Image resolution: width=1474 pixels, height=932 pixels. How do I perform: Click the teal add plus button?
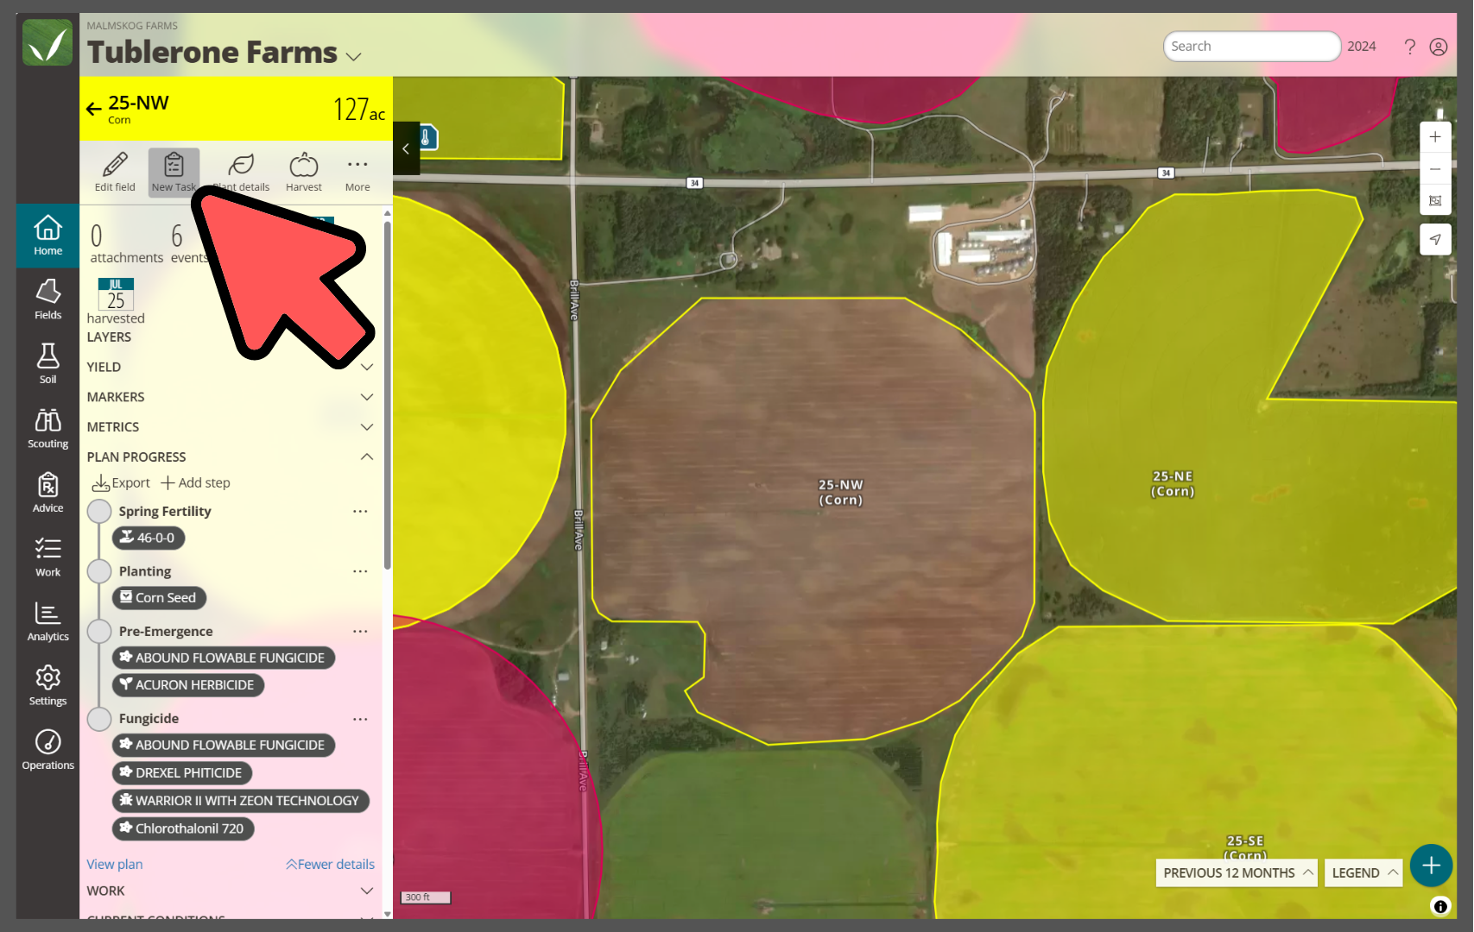(x=1431, y=865)
